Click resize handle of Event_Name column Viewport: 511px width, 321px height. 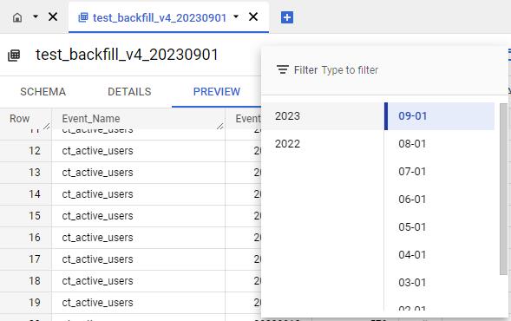point(220,126)
